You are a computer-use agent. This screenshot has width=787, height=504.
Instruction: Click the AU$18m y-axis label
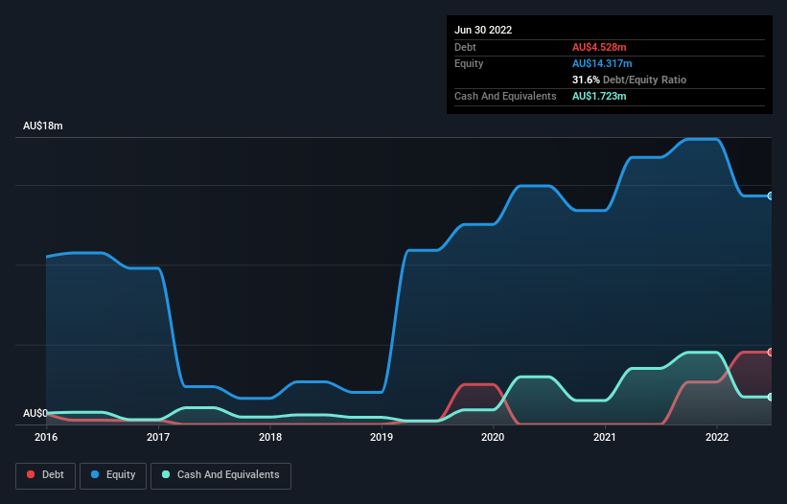43,126
